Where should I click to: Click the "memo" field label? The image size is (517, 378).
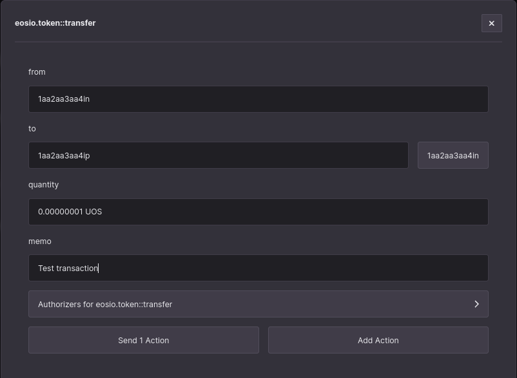pos(40,241)
